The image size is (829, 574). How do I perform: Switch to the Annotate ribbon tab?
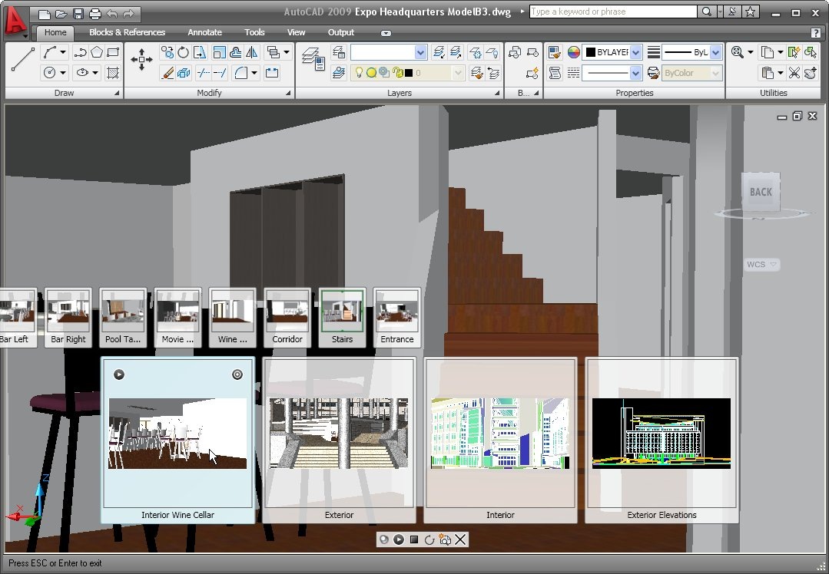(x=204, y=32)
